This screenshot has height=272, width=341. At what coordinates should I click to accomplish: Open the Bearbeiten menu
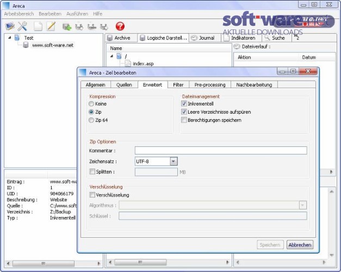(x=50, y=14)
